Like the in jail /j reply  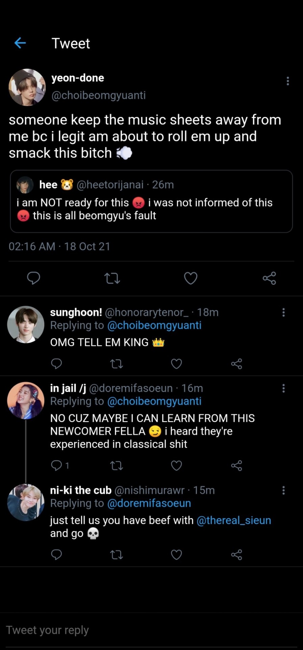tap(176, 465)
